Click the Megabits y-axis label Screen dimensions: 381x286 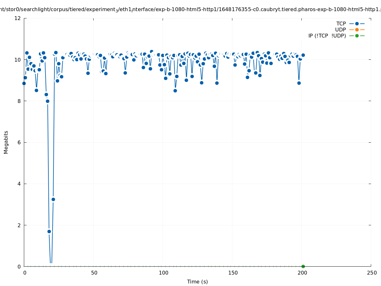[x=6, y=142]
